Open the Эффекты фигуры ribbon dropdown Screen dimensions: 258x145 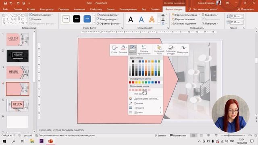(108, 23)
